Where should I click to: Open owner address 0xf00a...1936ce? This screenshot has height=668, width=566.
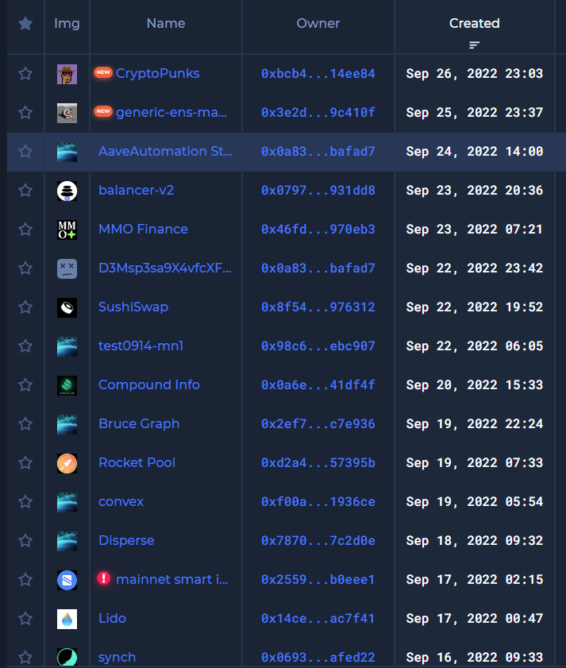(x=318, y=502)
